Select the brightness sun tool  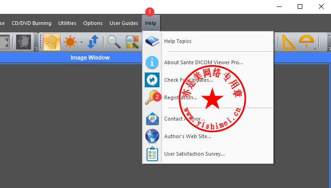tap(70, 42)
